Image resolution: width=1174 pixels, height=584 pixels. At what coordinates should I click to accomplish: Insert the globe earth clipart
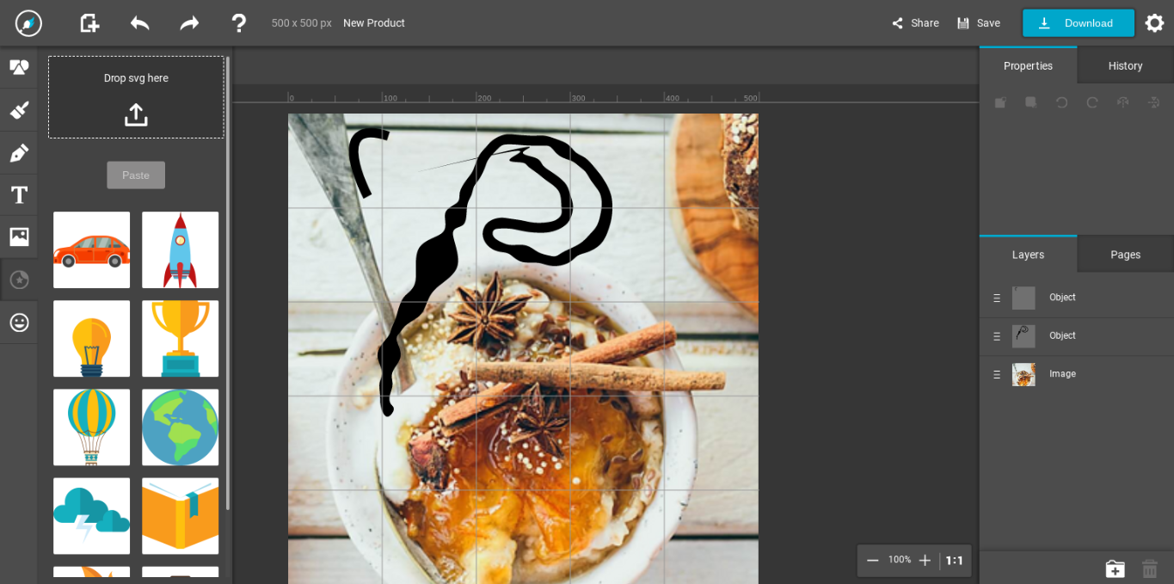click(180, 427)
